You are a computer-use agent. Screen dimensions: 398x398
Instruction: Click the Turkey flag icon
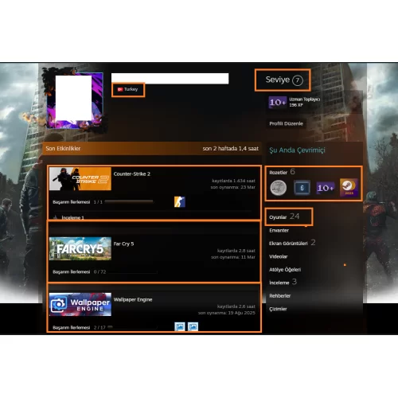[x=120, y=89]
